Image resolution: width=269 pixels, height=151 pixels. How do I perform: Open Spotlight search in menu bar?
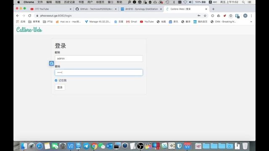[x=243, y=2]
